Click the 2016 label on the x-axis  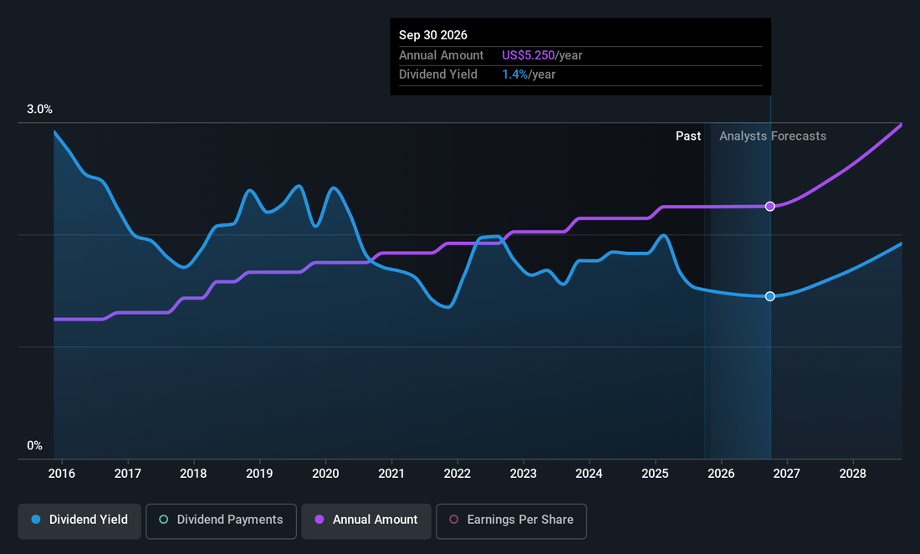pos(62,474)
